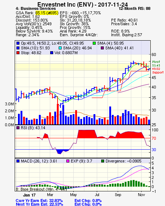Click the 'Mar' date axis label
This screenshot has width=165, height=206.
50,195
